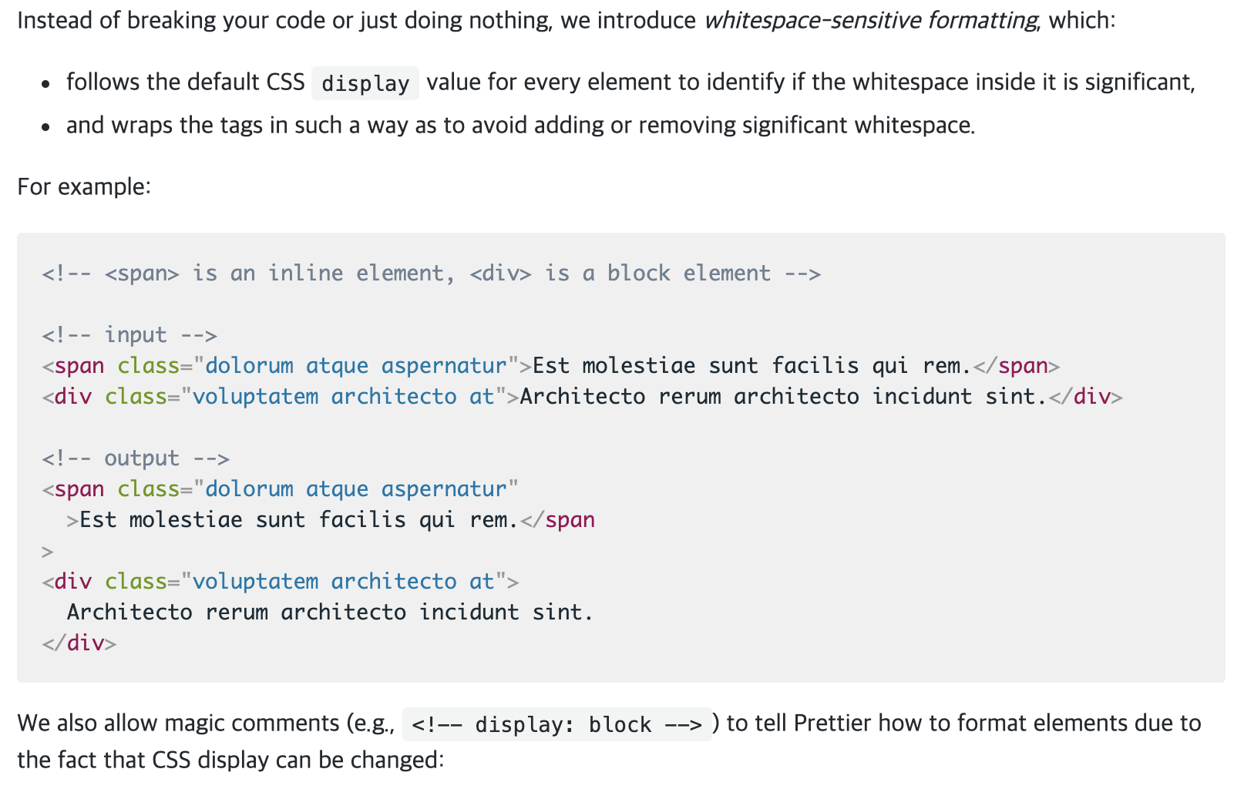This screenshot has width=1244, height=789.
Task: Click "dolorum atque aspernatur" in the output span line
Action: pos(356,489)
